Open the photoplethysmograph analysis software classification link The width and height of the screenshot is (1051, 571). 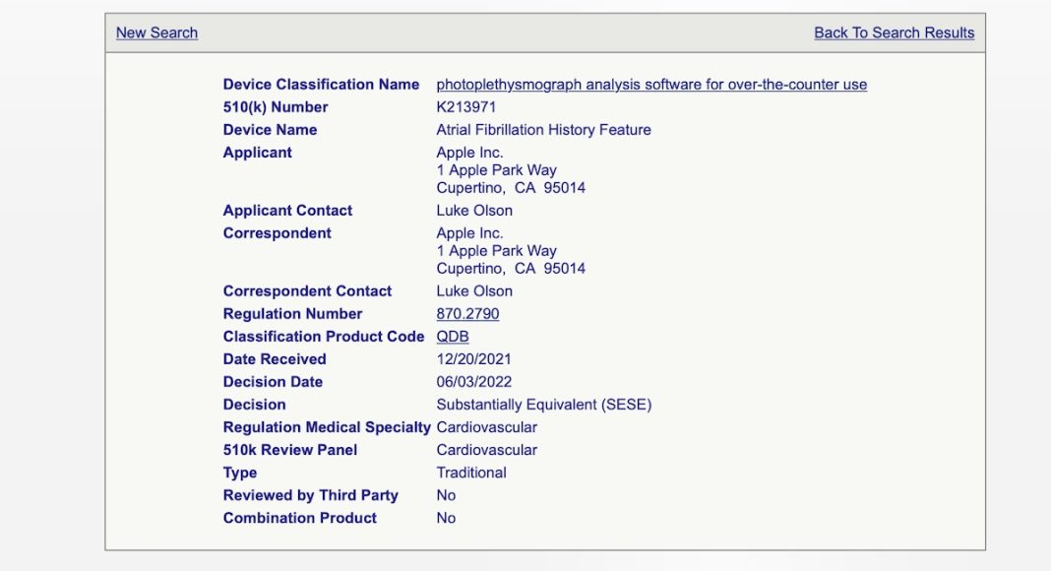pos(651,85)
